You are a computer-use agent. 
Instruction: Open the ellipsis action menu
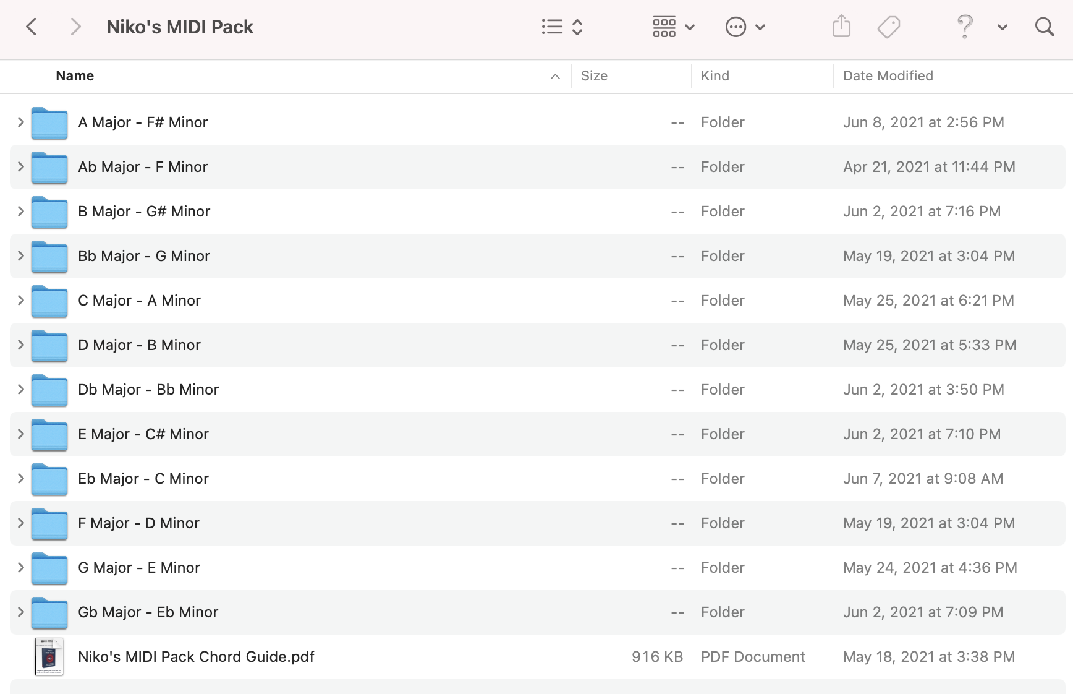(745, 27)
